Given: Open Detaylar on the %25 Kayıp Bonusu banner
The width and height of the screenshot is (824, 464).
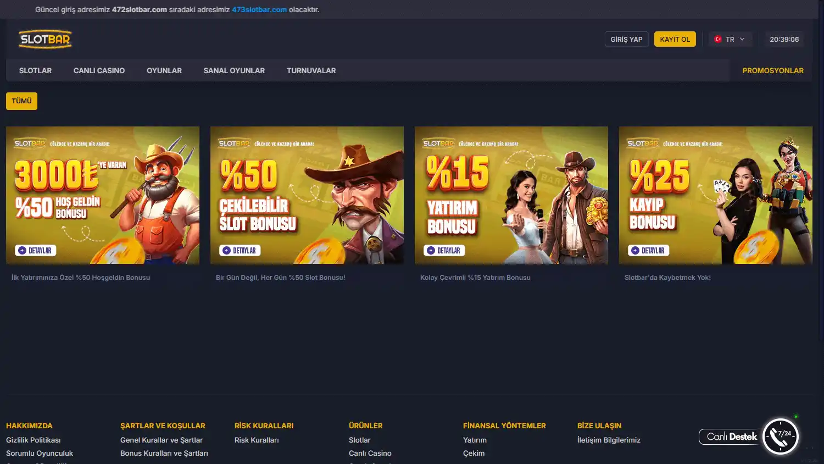Looking at the screenshot, I should coord(648,250).
